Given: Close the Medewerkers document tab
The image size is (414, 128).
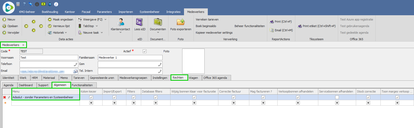Looking at the screenshot, I should (x=23, y=45).
